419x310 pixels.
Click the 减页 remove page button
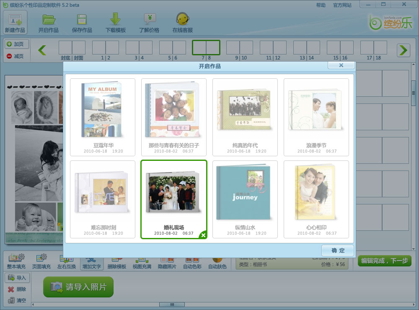(16, 56)
